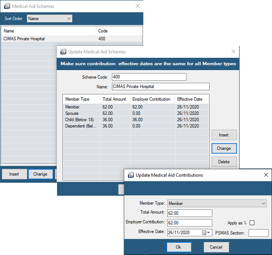
Task: Click Delete in Update Medical Aid Schemes
Action: pyautogui.click(x=224, y=162)
